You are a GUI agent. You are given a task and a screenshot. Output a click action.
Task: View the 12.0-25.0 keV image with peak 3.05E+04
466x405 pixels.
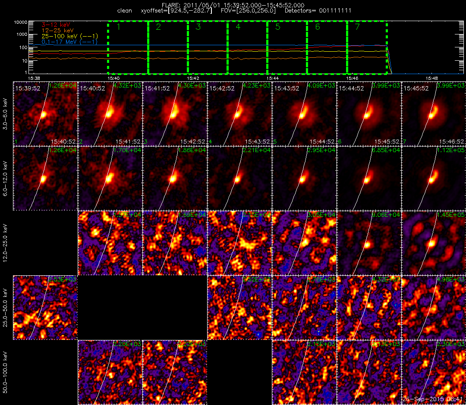[x=304, y=243]
